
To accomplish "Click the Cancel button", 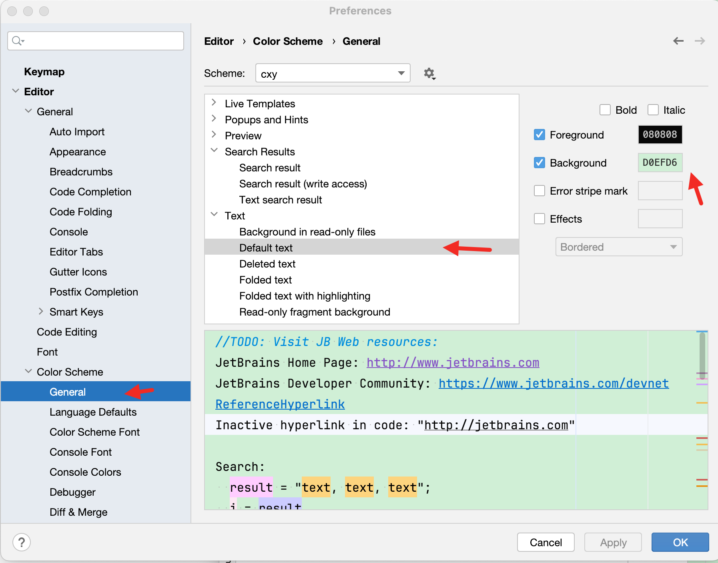I will (x=546, y=543).
